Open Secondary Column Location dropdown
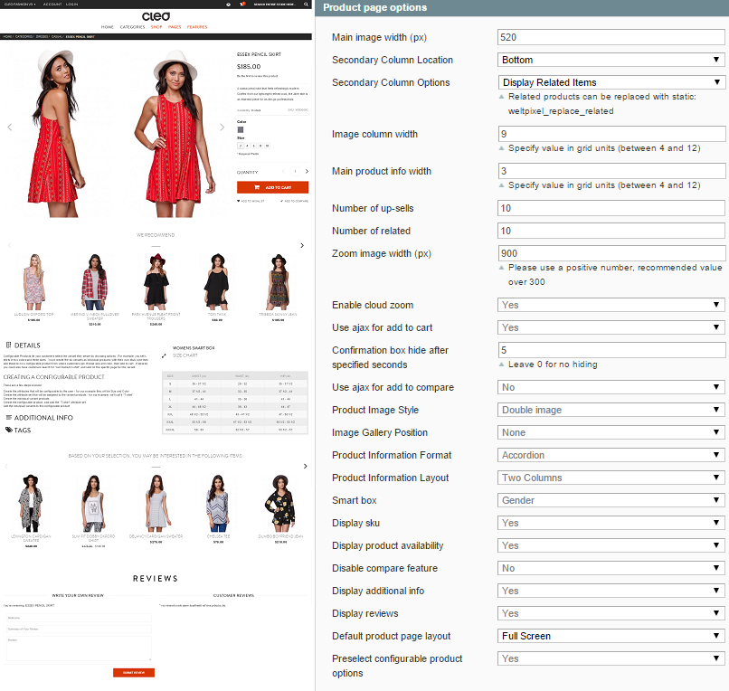This screenshot has width=729, height=691. pyautogui.click(x=611, y=60)
